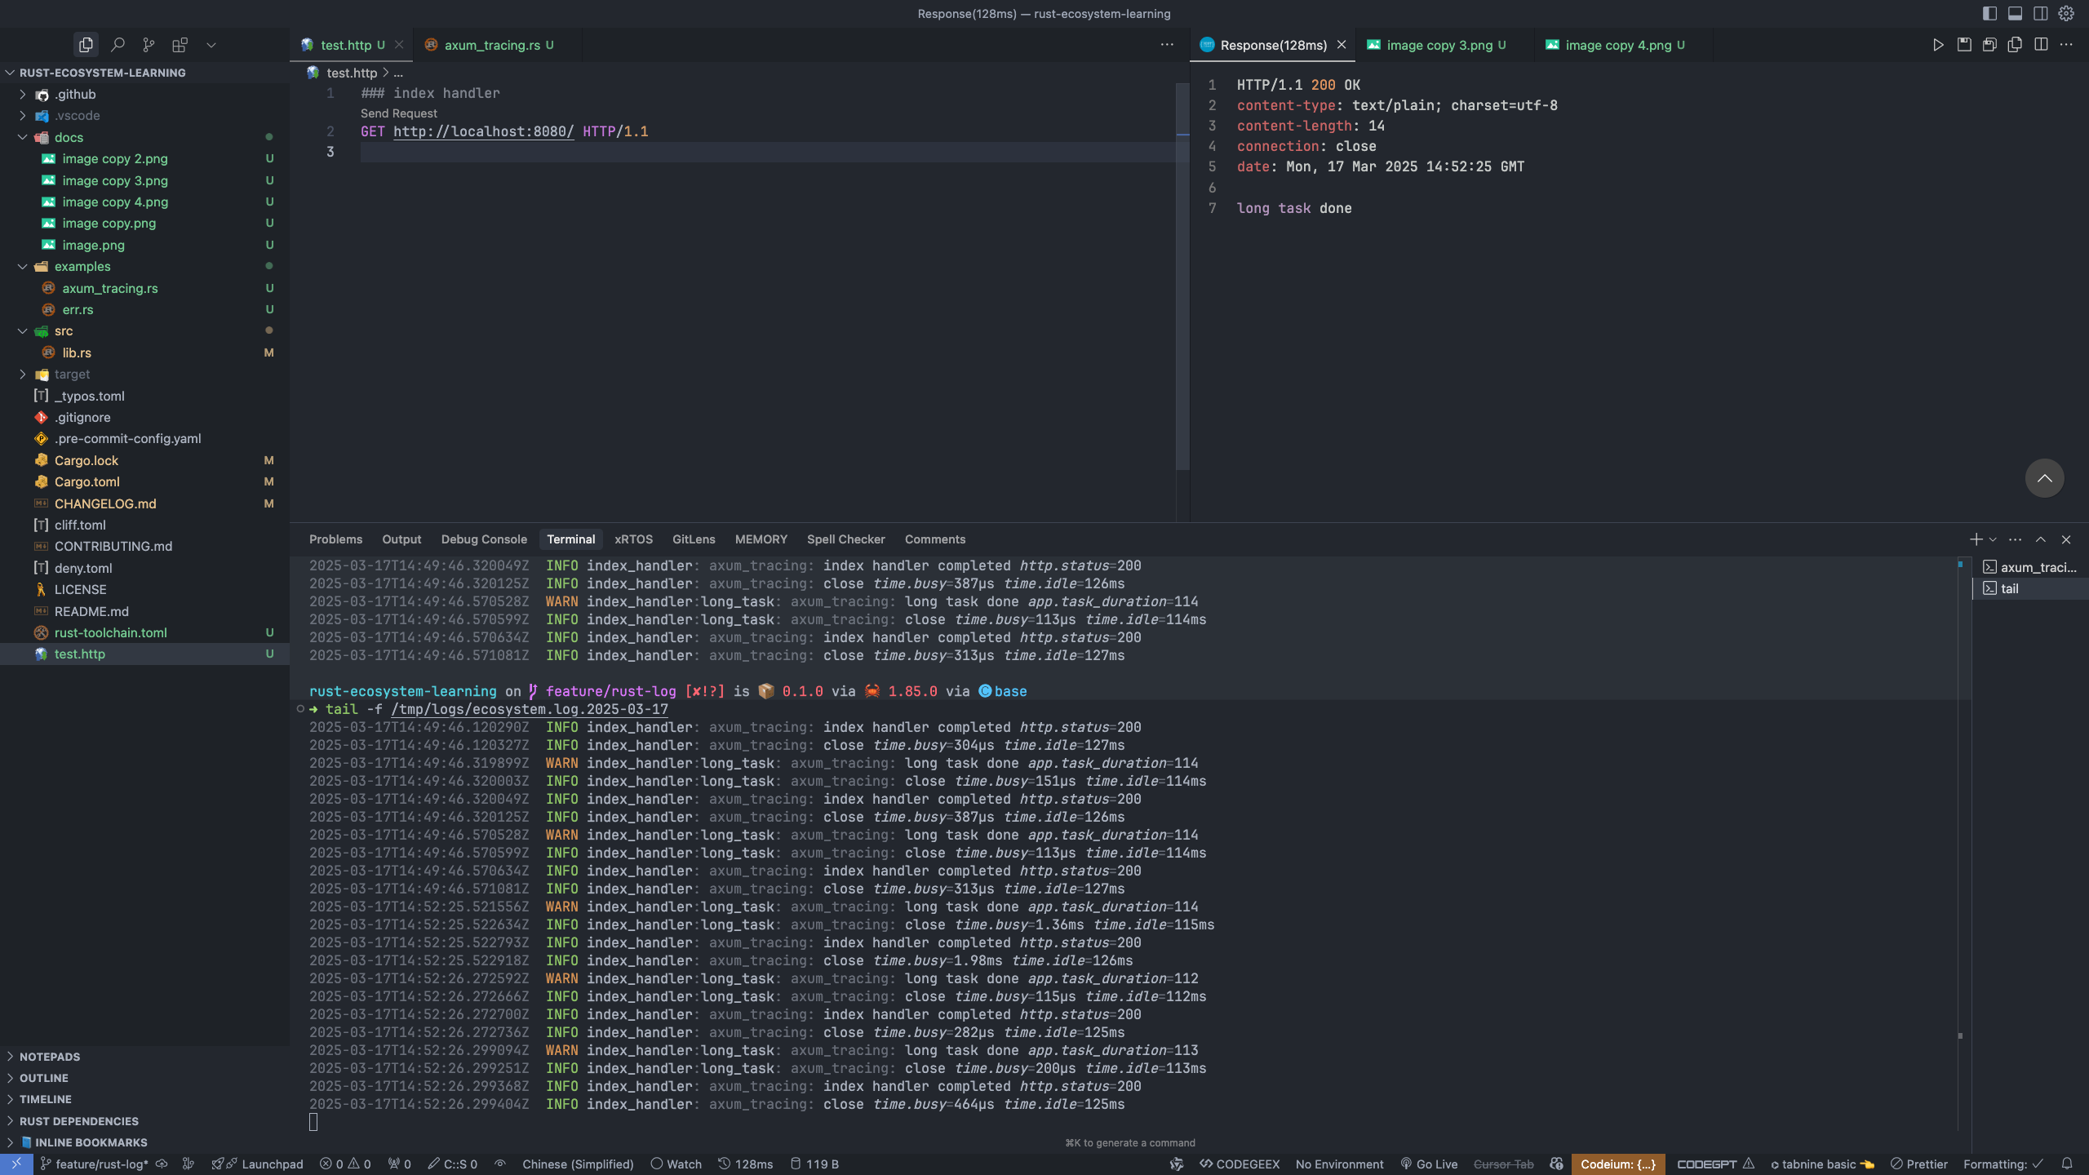Image resolution: width=2089 pixels, height=1175 pixels.
Task: Expand additional views chevron in sidebar header
Action: [x=211, y=45]
